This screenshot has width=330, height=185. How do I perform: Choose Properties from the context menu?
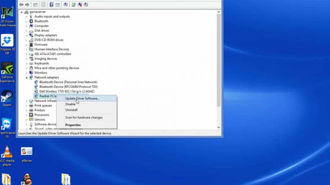tap(87, 125)
